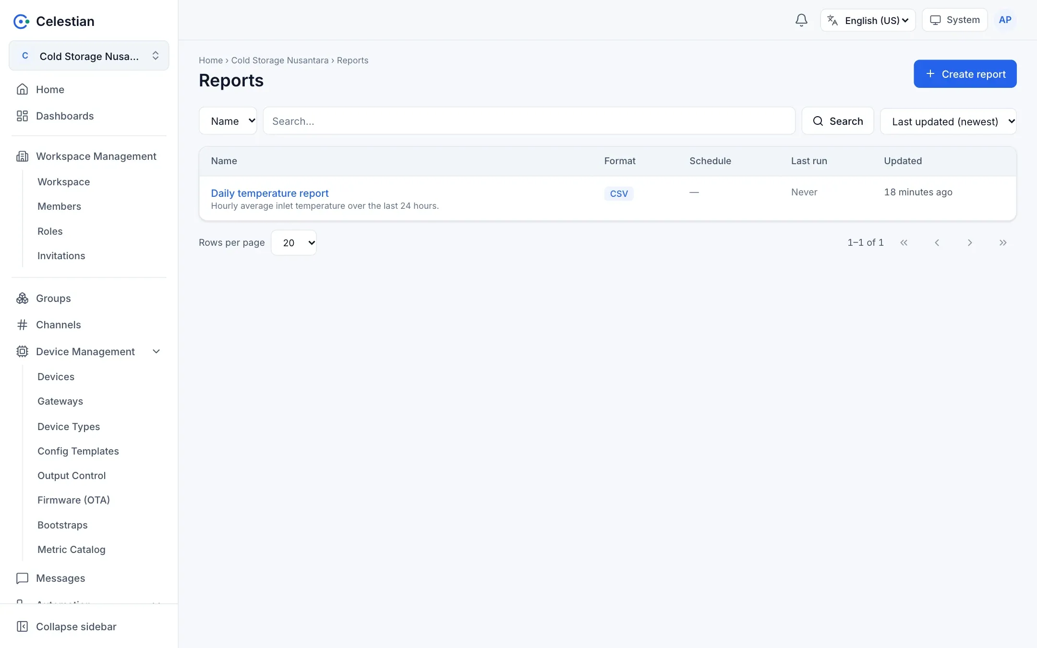Open the AP user avatar menu

(x=1005, y=20)
